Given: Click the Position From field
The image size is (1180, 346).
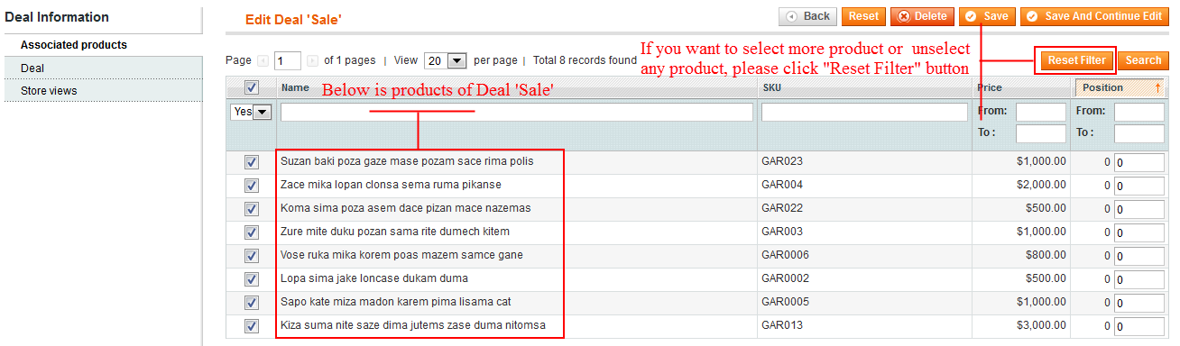Looking at the screenshot, I should point(1139,112).
